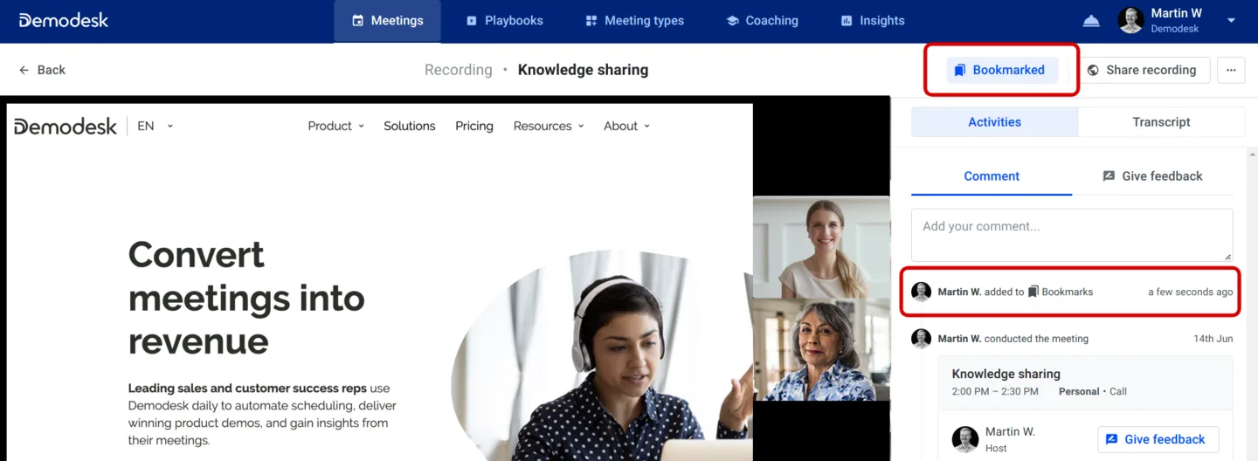Viewport: 1258px width, 461px height.
Task: Open the Coaching tab
Action: point(762,21)
